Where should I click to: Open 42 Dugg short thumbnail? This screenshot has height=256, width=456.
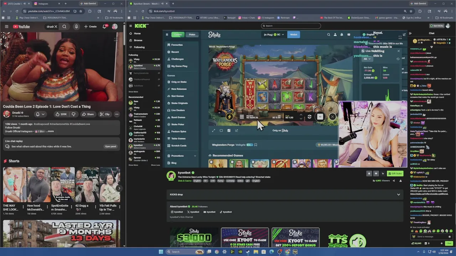tap(87, 185)
